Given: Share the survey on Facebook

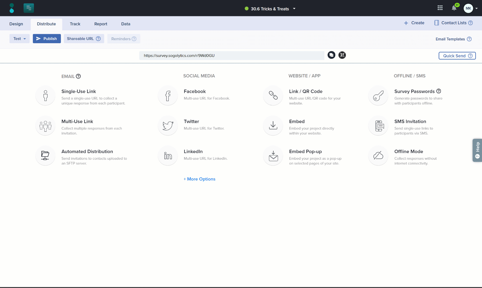Looking at the screenshot, I should pyautogui.click(x=195, y=91).
